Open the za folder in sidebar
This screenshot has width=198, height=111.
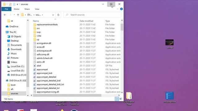12,21
